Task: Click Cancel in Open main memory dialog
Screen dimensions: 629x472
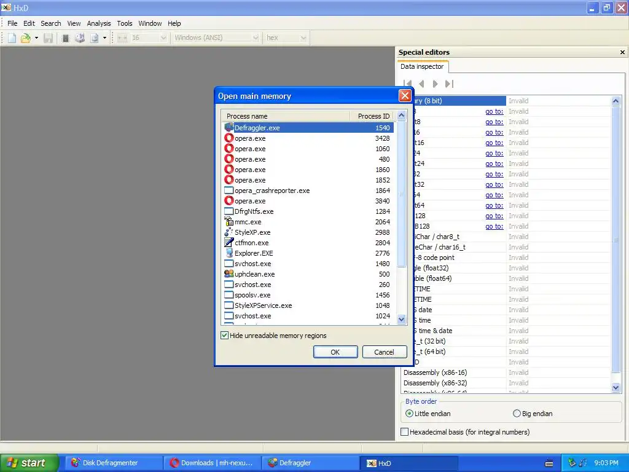Action: (x=385, y=352)
